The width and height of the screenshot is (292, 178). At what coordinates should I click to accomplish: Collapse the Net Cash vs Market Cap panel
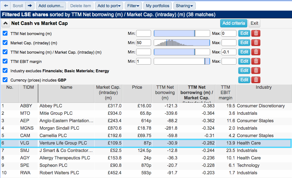tap(5, 23)
